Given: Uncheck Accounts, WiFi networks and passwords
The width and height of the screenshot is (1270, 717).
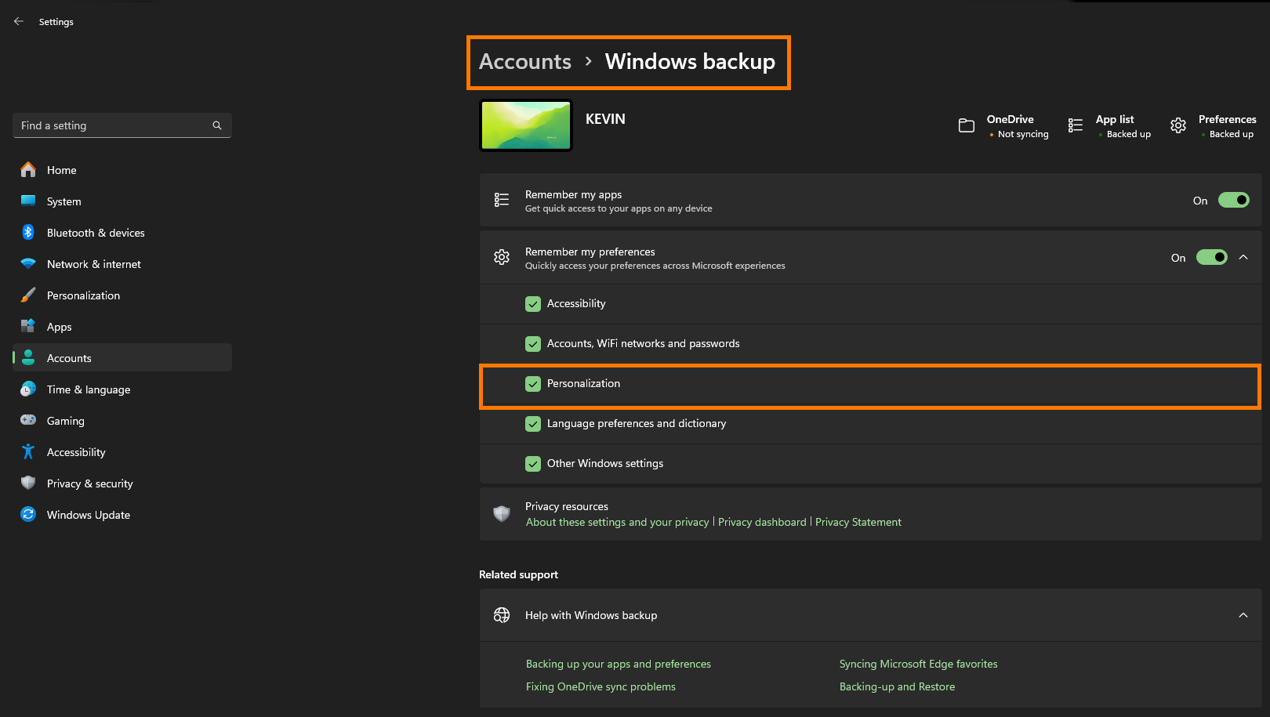Looking at the screenshot, I should tap(533, 344).
